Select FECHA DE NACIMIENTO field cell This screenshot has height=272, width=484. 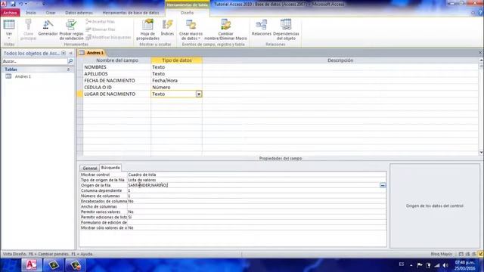[x=116, y=81]
